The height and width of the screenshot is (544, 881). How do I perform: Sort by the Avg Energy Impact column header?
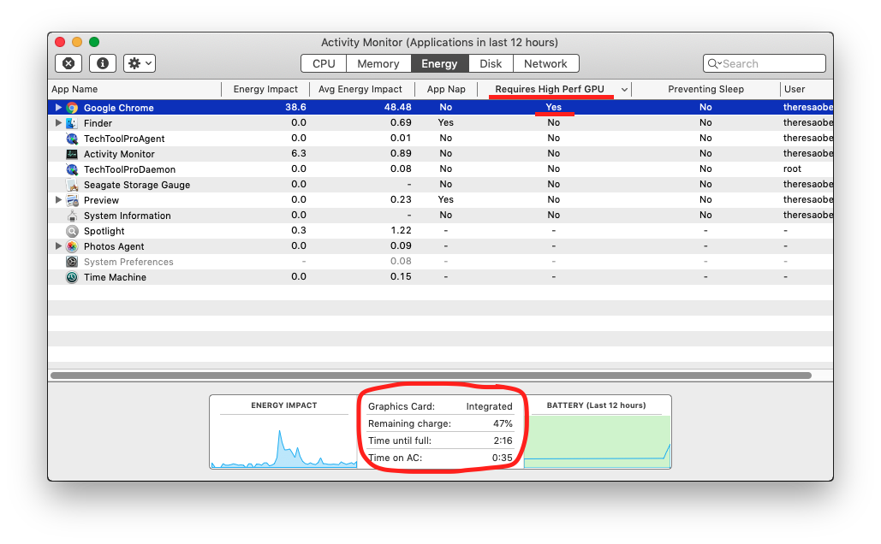coord(360,89)
